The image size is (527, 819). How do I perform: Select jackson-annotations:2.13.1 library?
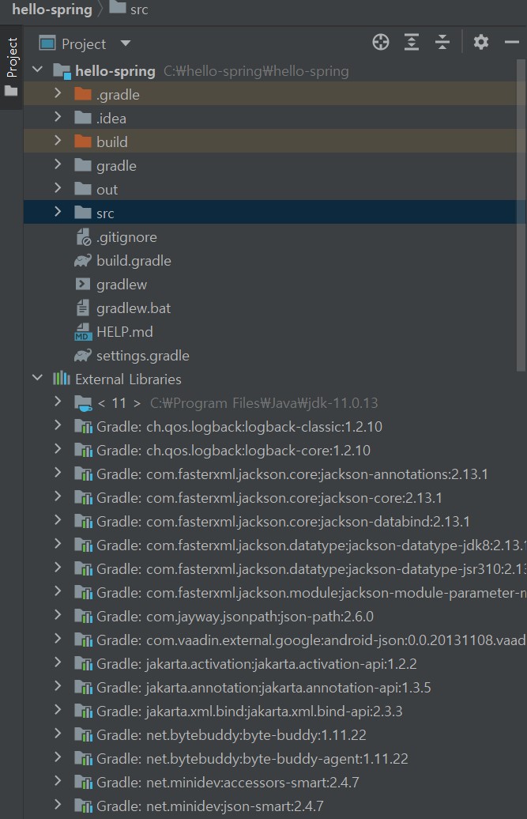tap(292, 474)
